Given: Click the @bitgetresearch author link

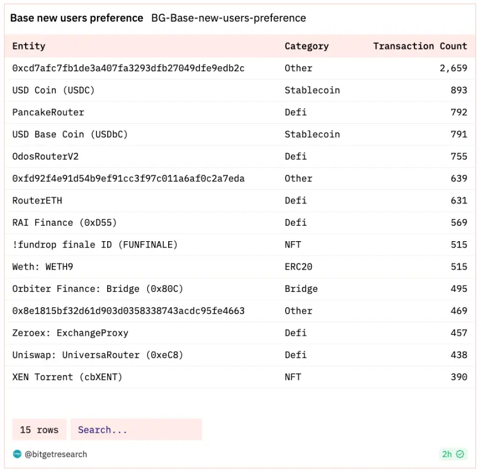Looking at the screenshot, I should (55, 454).
